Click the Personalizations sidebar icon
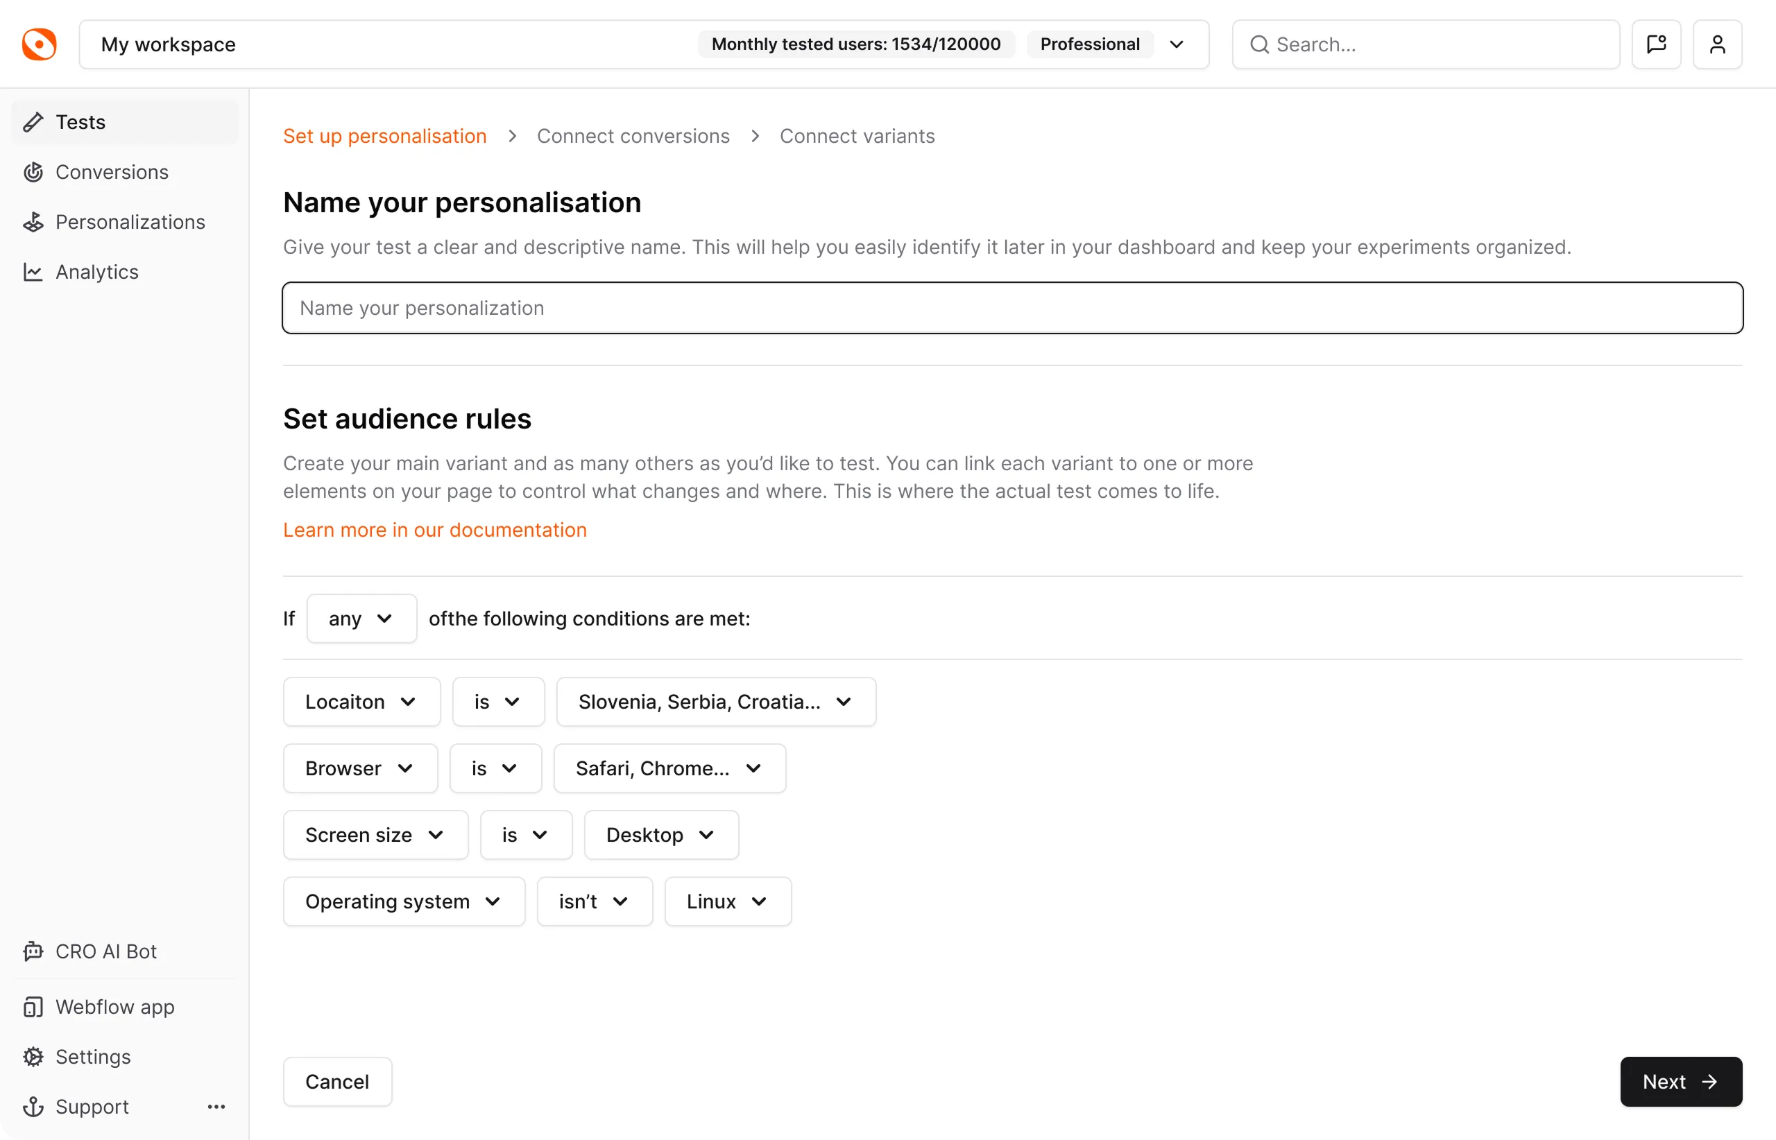The width and height of the screenshot is (1776, 1140). (33, 222)
